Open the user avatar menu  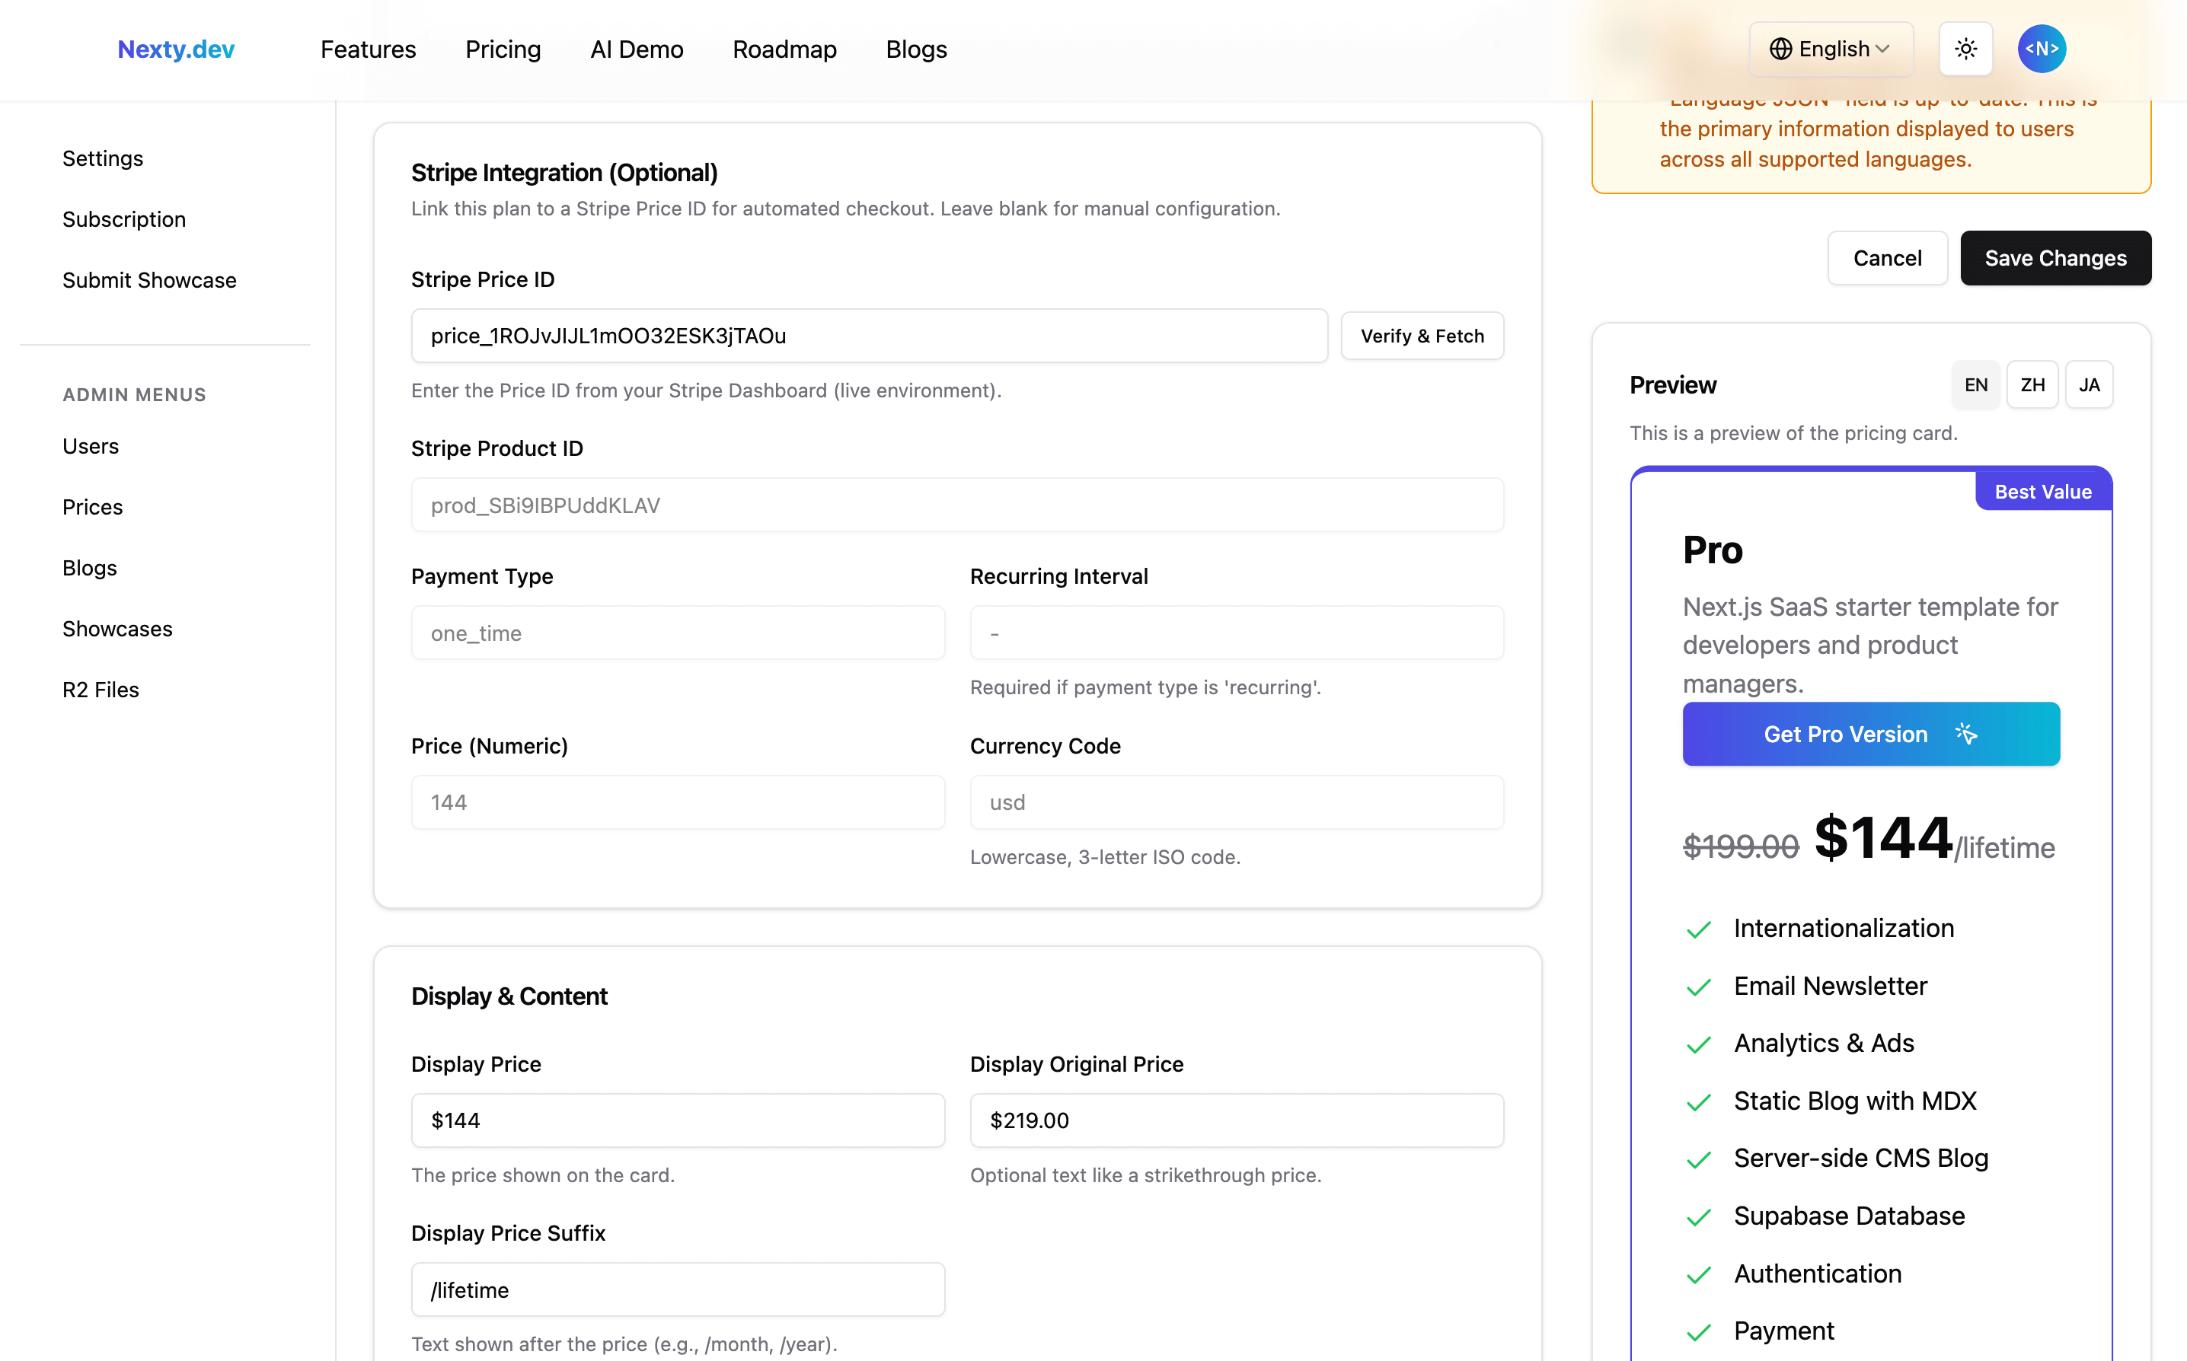coord(2041,49)
